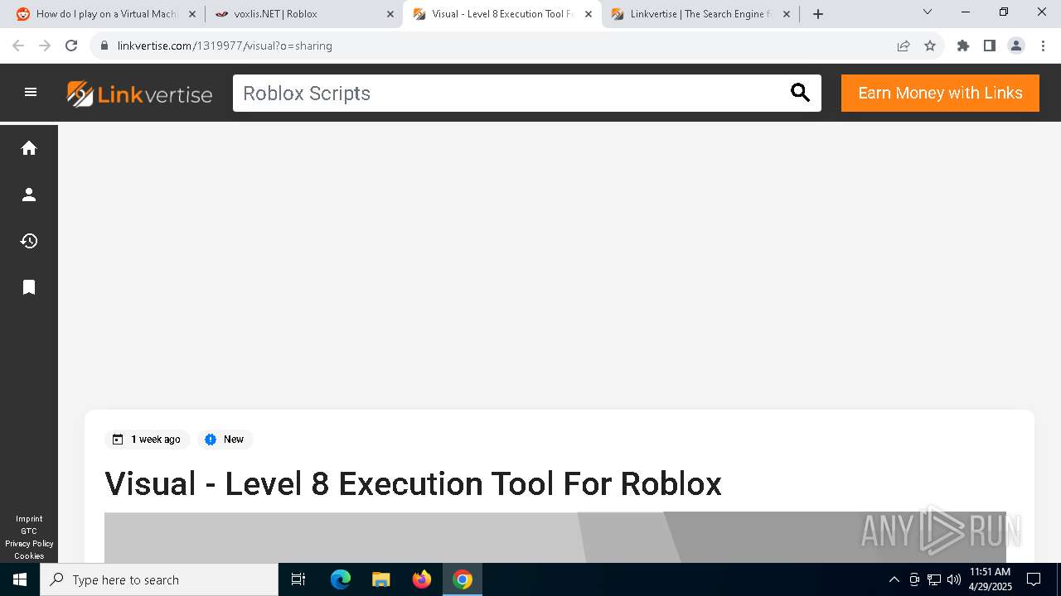Close the Visual Level 8 Execution Tool tab
Viewport: 1061px width, 596px height.
coord(589,14)
